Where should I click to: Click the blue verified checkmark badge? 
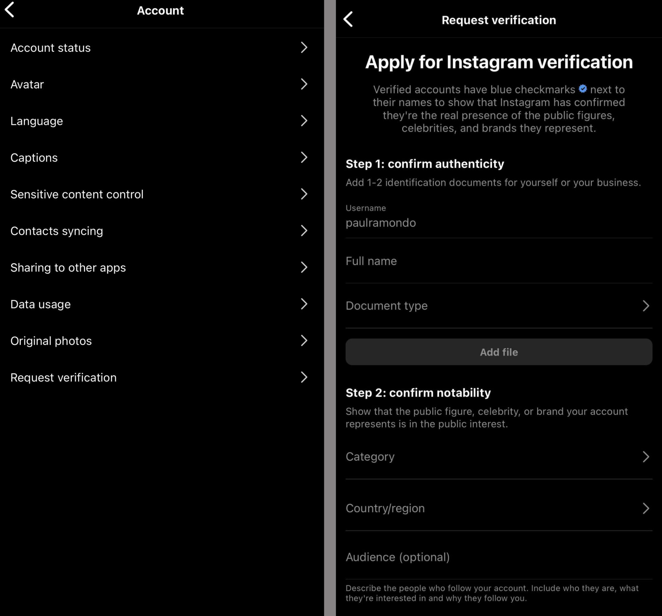pos(582,89)
